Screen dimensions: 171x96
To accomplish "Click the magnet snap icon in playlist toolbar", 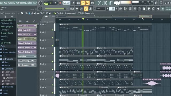I will click(x=22, y=13).
